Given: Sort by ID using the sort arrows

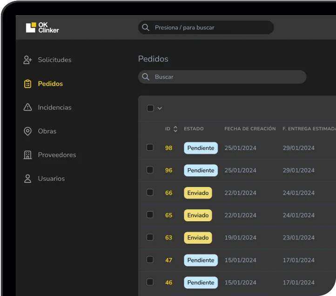Looking at the screenshot, I should pyautogui.click(x=175, y=129).
